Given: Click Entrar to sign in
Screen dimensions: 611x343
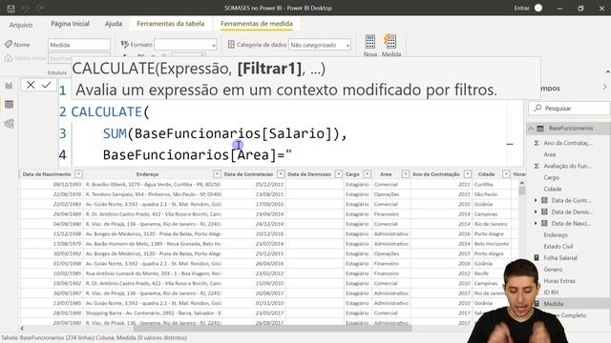Looking at the screenshot, I should point(521,9).
